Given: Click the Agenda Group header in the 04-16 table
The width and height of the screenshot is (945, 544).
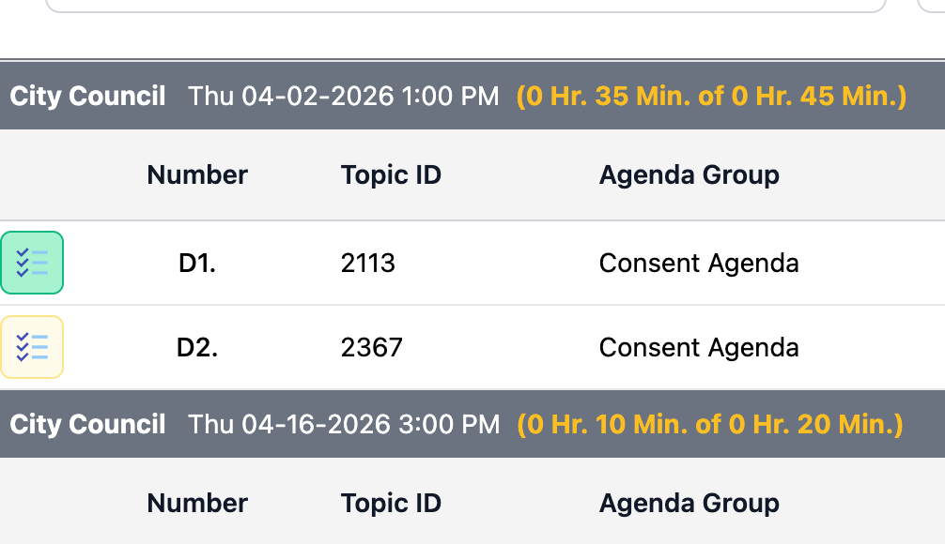Looking at the screenshot, I should pos(689,503).
